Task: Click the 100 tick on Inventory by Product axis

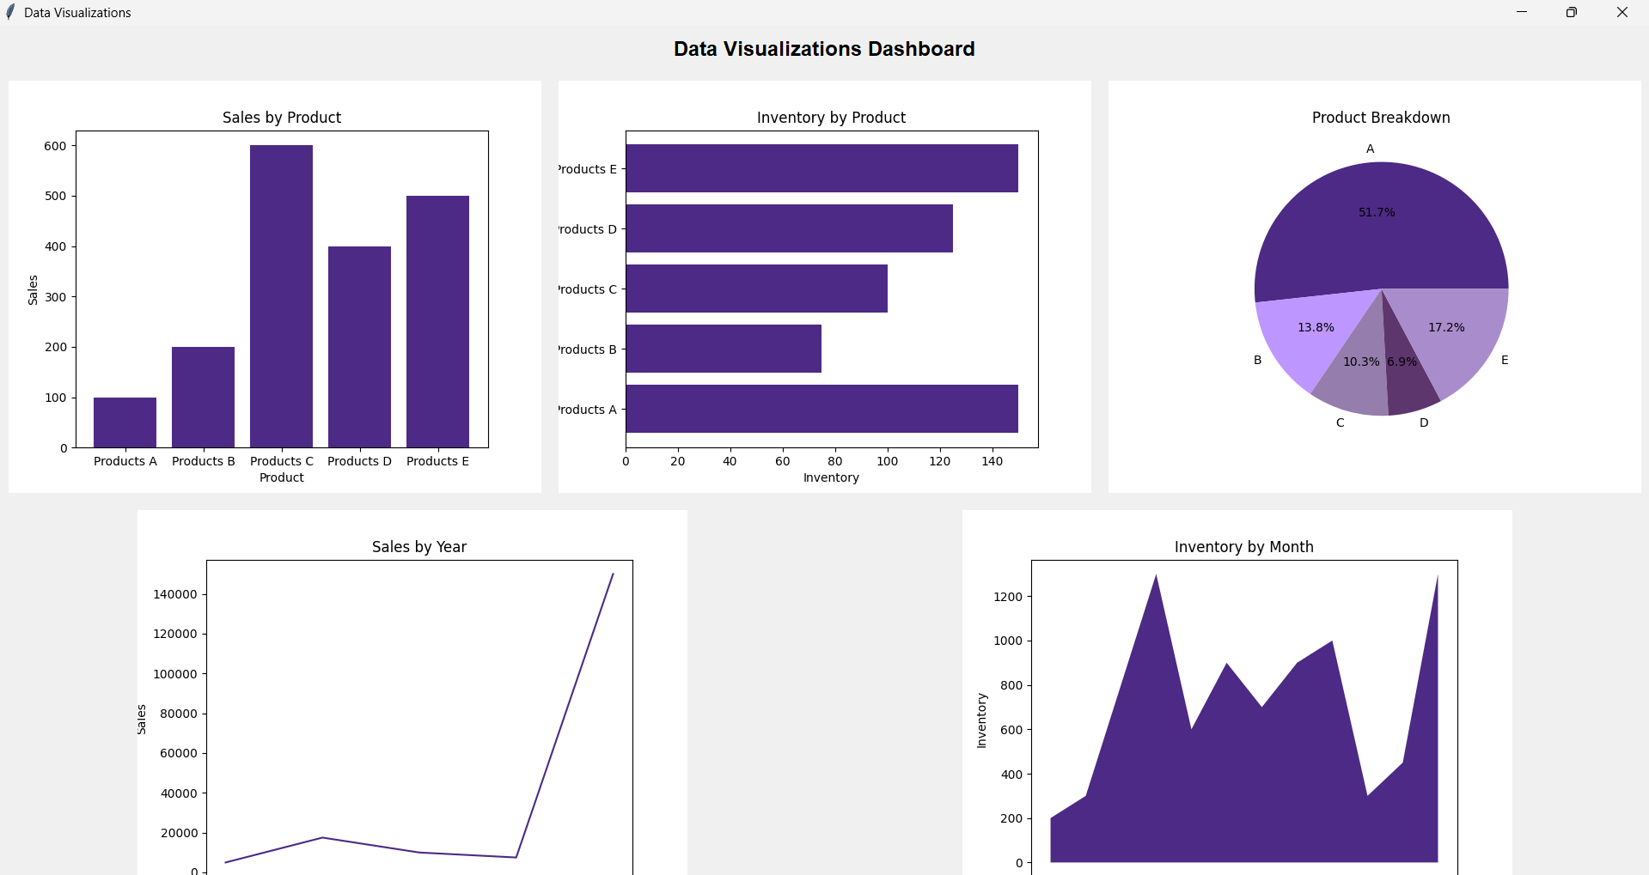Action: click(887, 461)
